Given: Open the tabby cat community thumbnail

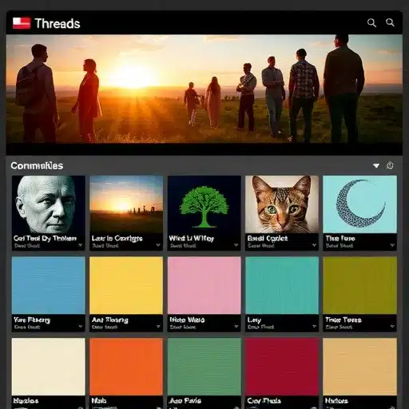Looking at the screenshot, I should 282,204.
